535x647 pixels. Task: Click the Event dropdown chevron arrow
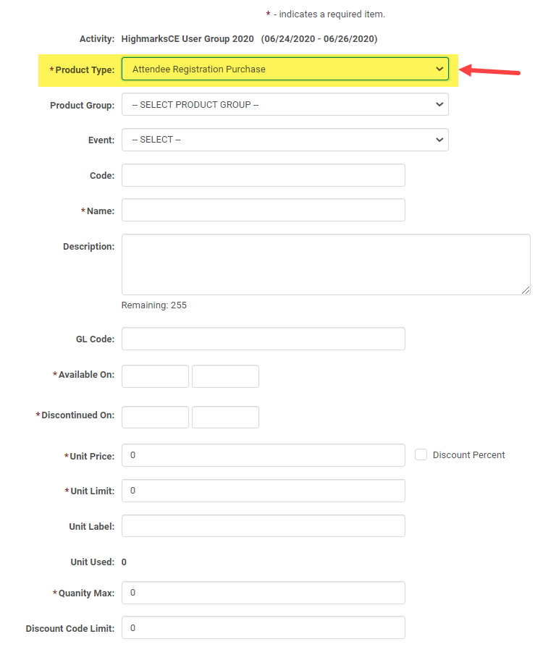pos(439,140)
